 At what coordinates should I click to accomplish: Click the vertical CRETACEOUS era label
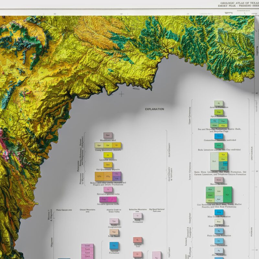pyautogui.click(x=252, y=153)
